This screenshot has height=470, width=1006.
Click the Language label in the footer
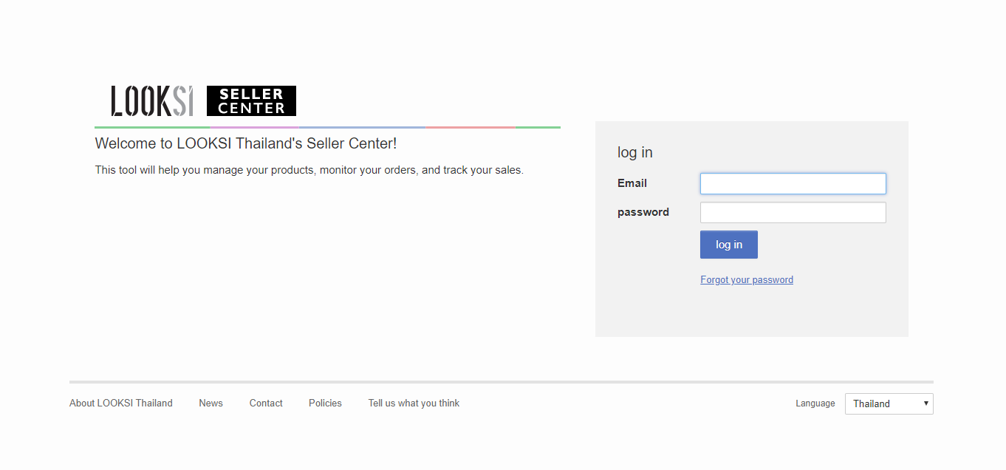click(815, 403)
